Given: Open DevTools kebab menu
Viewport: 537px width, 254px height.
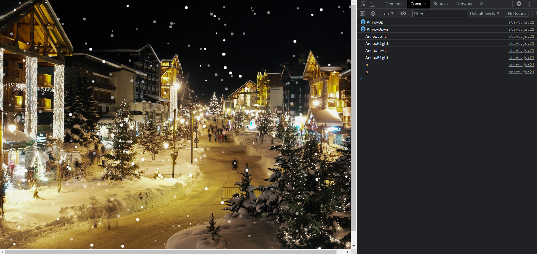Looking at the screenshot, I should (x=529, y=4).
